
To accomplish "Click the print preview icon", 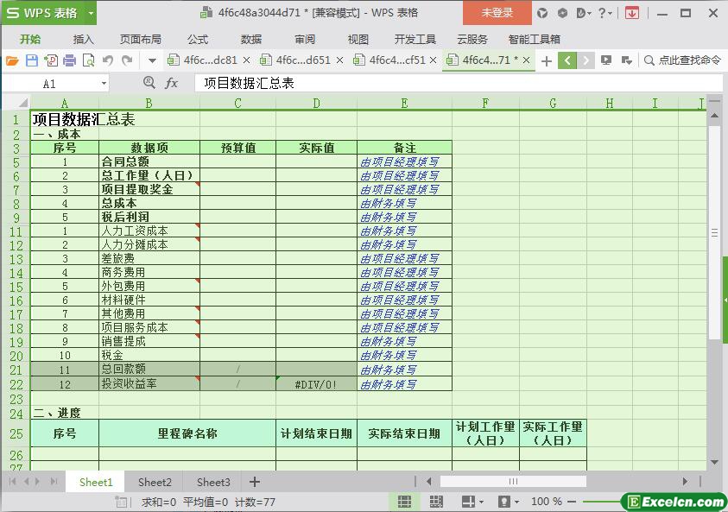I will pos(89,60).
